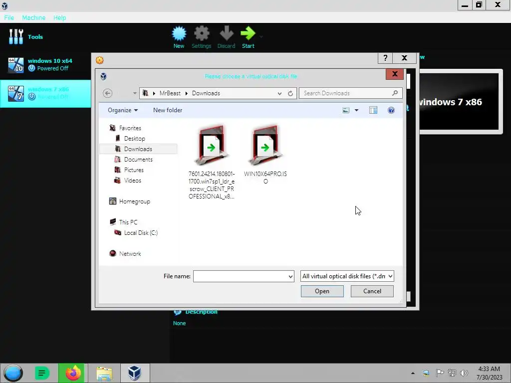Screen dimensions: 511x383
Task: Expand the File name dropdown arrow
Action: pyautogui.click(x=290, y=276)
